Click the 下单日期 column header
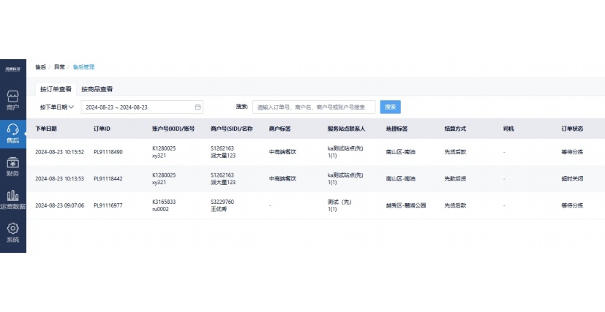Image resolution: width=605 pixels, height=312 pixels. 46,129
